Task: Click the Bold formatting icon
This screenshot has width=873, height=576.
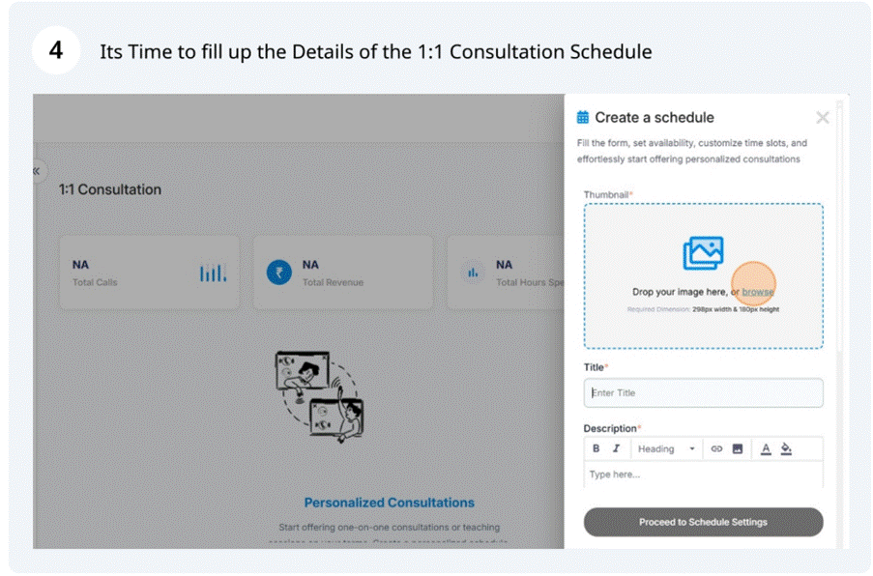Action: 596,448
